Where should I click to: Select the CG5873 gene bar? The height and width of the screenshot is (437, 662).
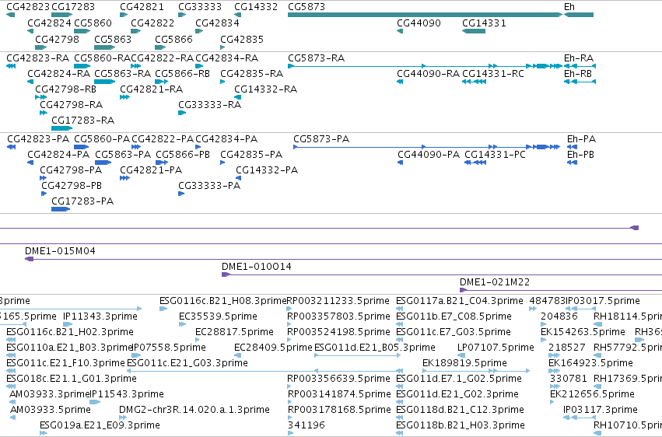tap(425, 15)
